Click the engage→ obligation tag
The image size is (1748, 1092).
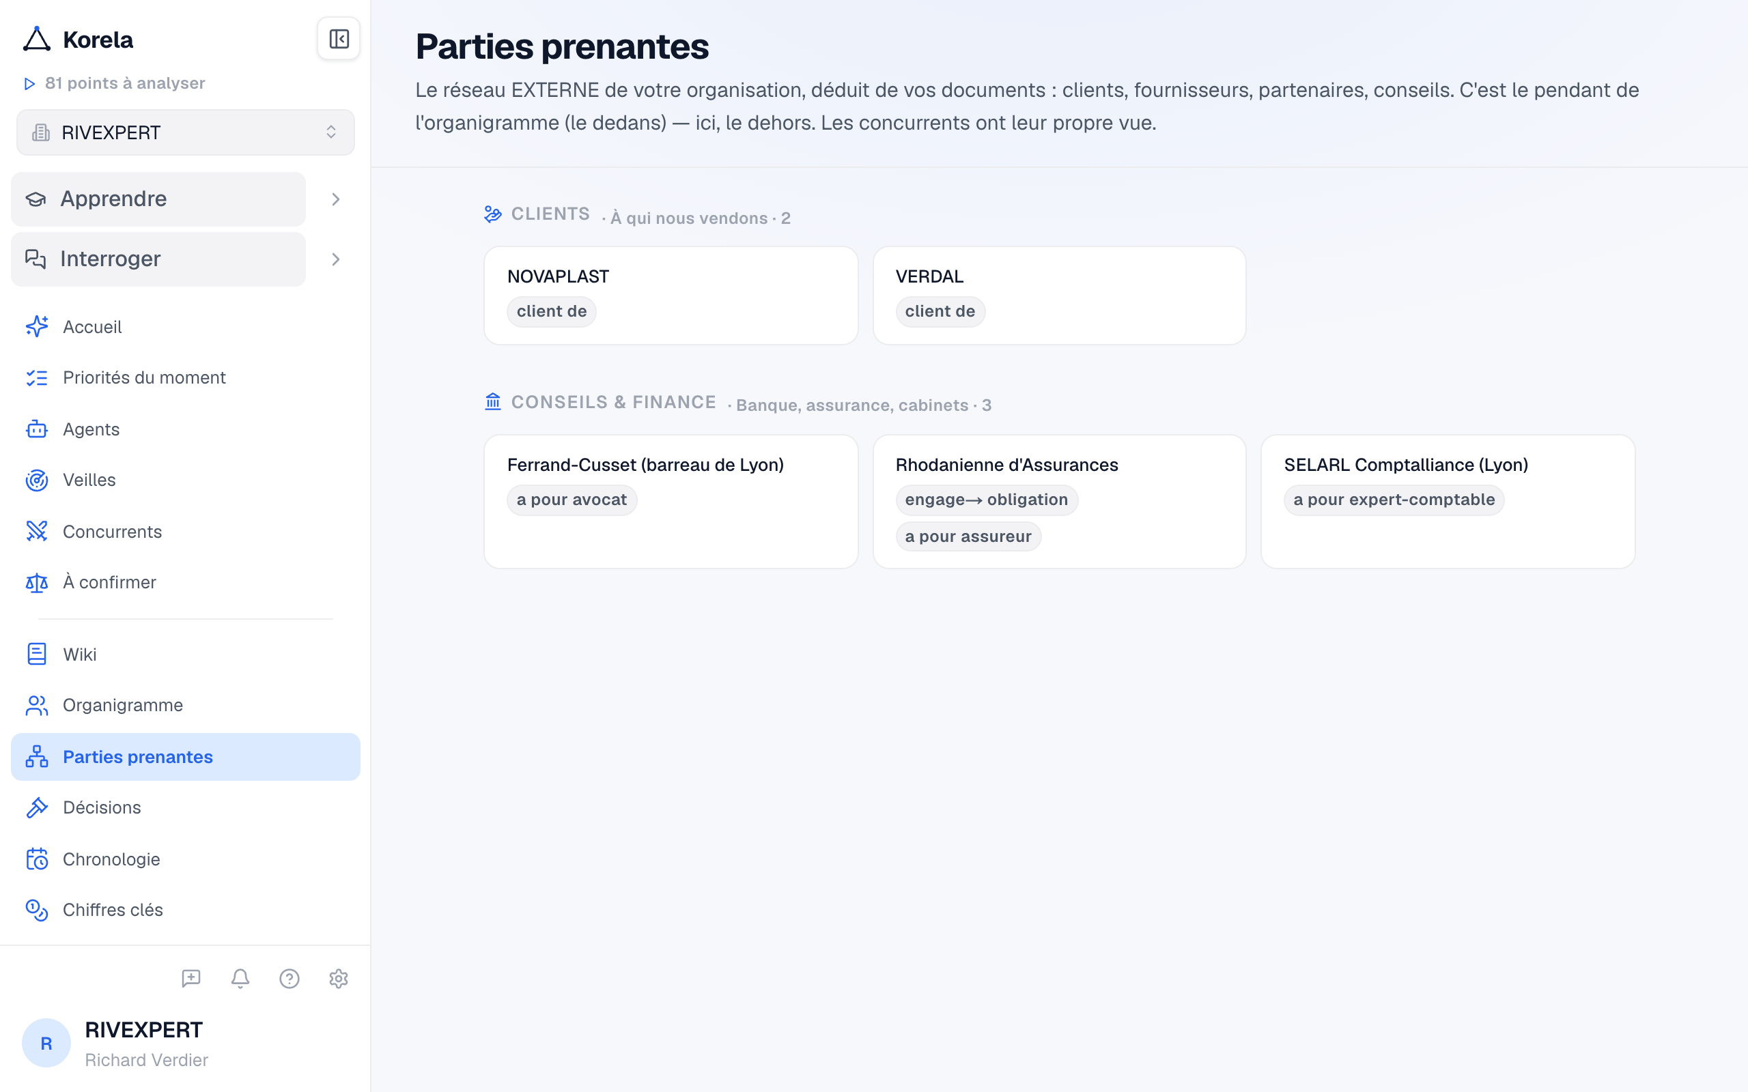click(987, 500)
